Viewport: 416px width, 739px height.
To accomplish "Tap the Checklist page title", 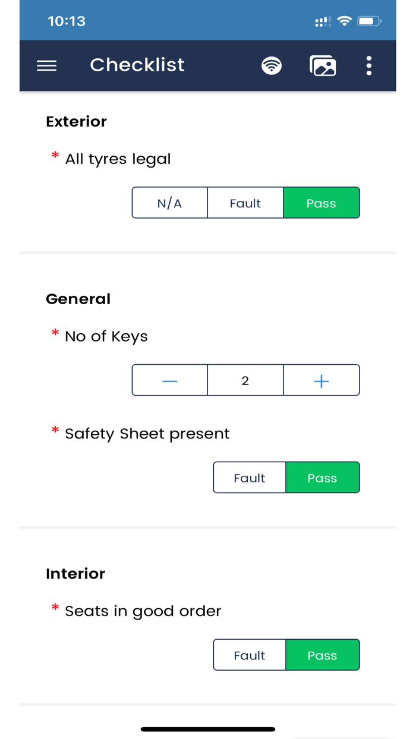I will (x=137, y=65).
